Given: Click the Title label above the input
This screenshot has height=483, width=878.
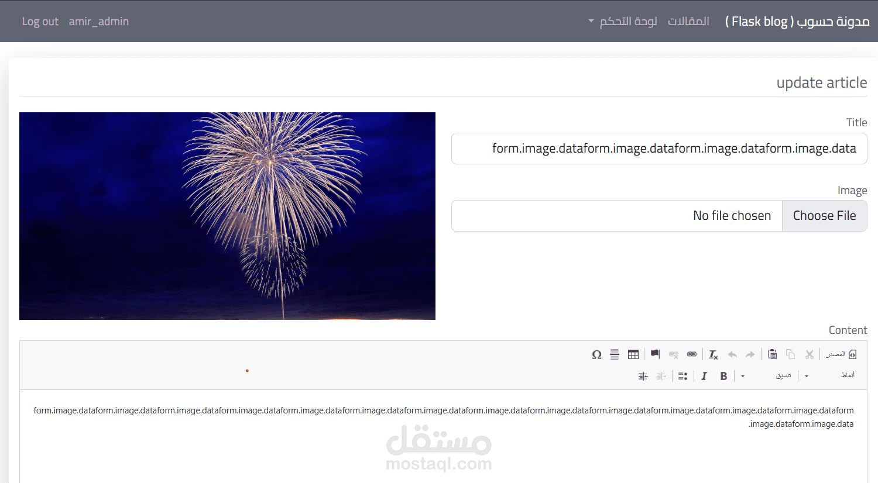Looking at the screenshot, I should tap(856, 122).
